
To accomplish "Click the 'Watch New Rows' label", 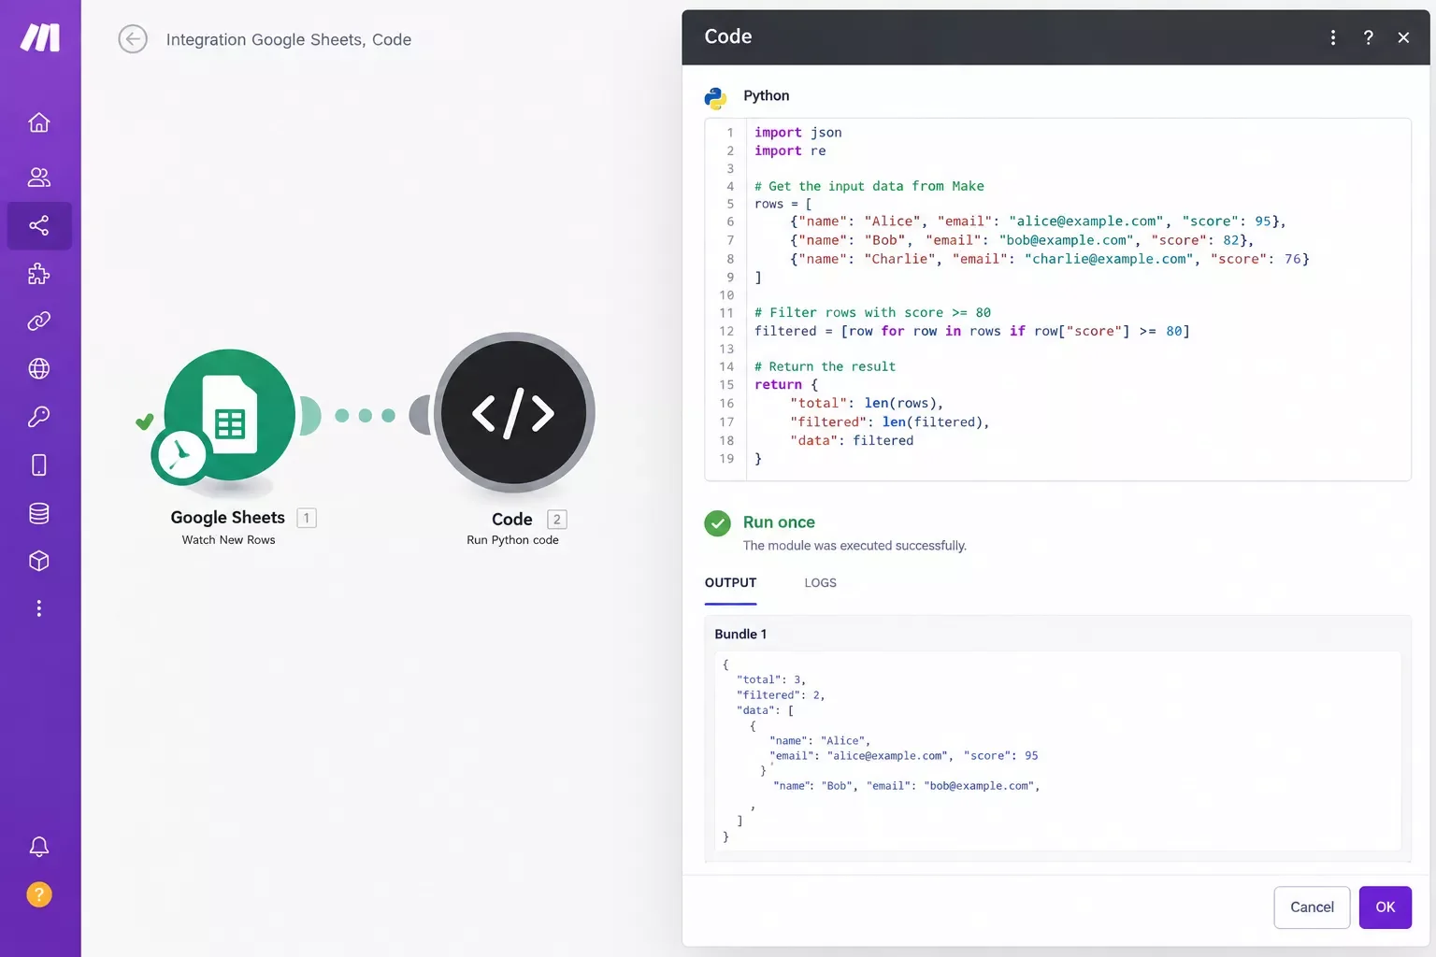I will pyautogui.click(x=229, y=540).
